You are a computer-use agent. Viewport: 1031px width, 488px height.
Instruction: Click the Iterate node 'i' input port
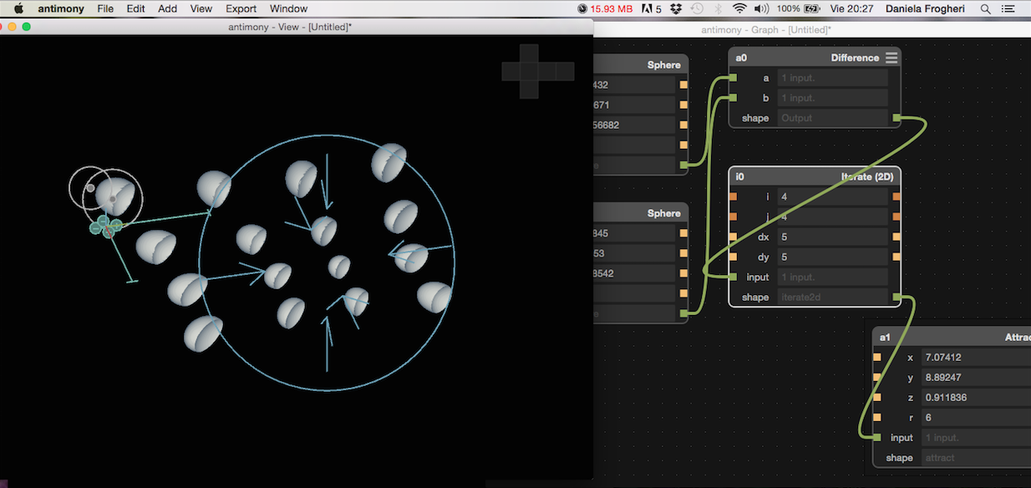[x=733, y=197]
